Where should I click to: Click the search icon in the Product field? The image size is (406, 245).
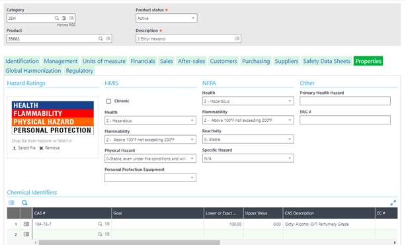coord(101,38)
